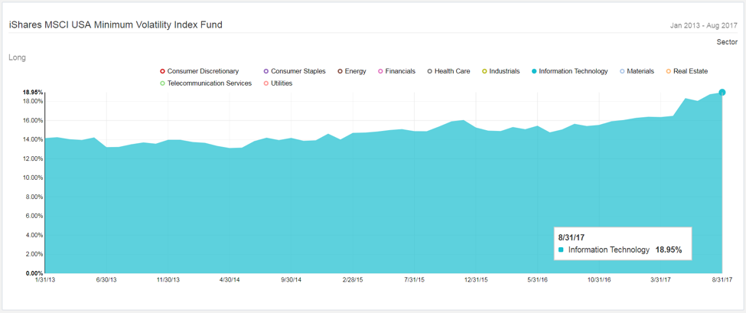Click the Long label

17,57
